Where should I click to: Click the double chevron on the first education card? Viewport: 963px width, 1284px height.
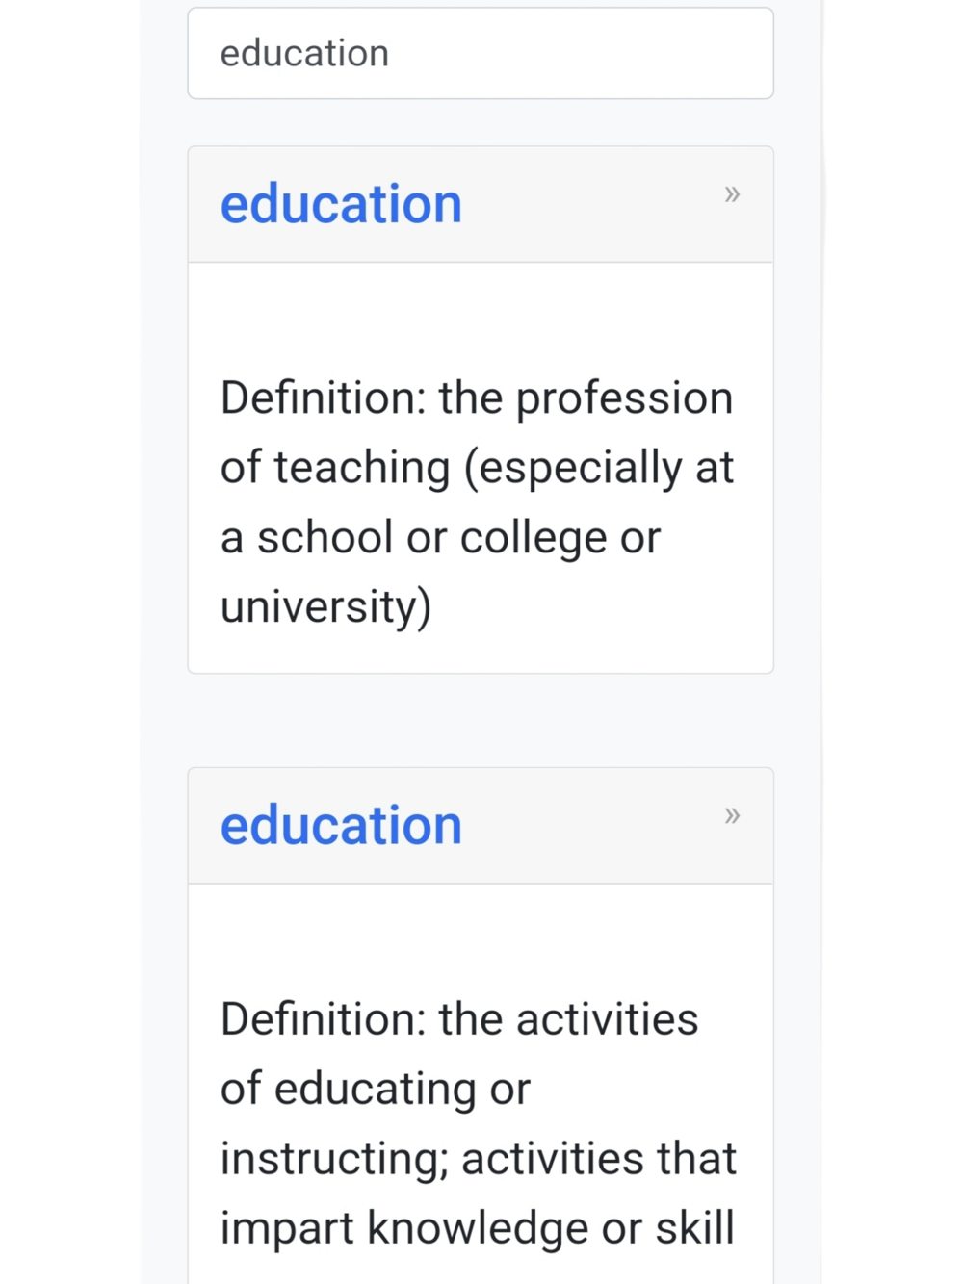pos(732,194)
